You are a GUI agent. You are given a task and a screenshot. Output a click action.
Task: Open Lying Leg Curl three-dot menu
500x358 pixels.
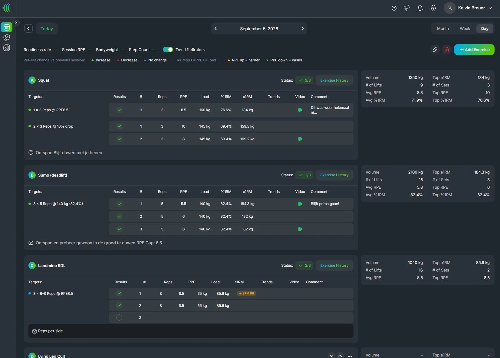pyautogui.click(x=350, y=356)
